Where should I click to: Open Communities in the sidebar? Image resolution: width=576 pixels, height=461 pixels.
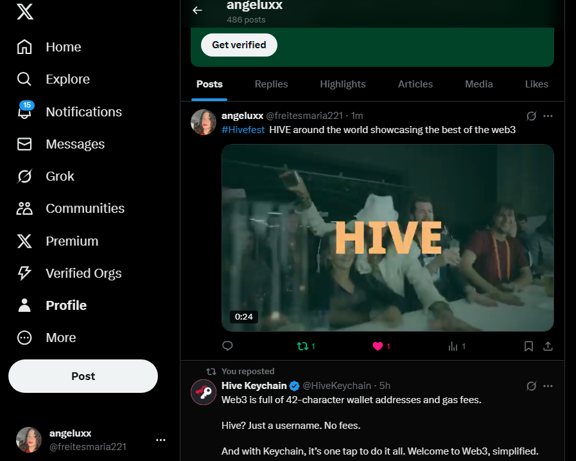pyautogui.click(x=71, y=208)
